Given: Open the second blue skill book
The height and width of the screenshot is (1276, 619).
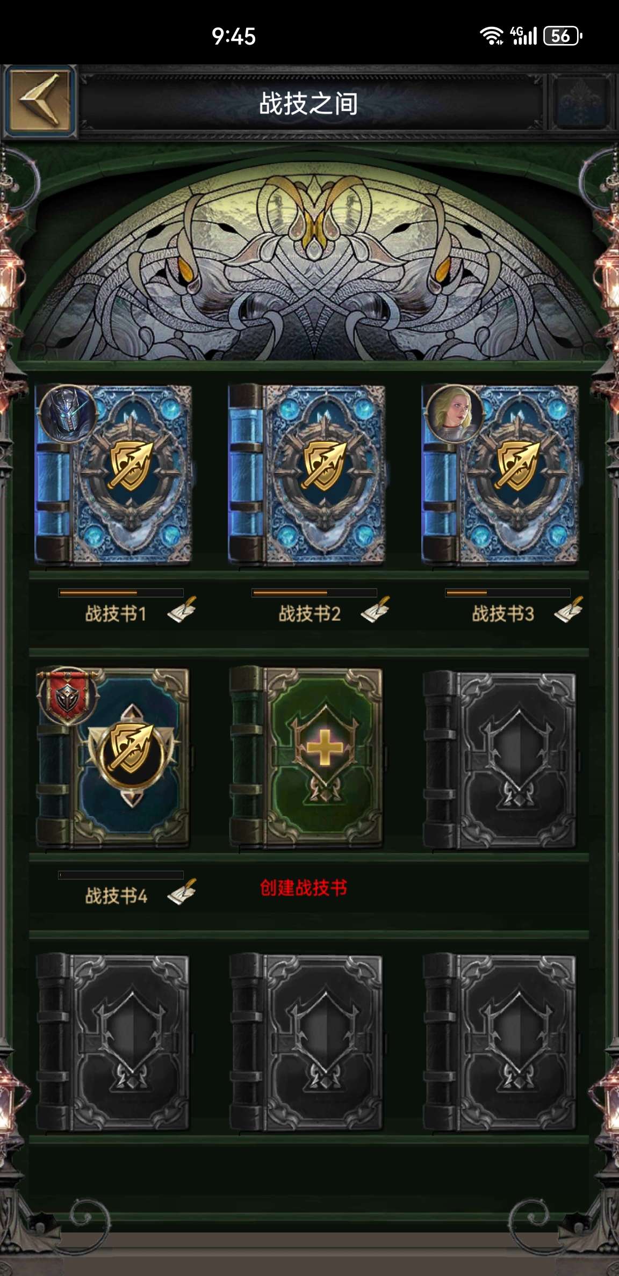Looking at the screenshot, I should [307, 474].
